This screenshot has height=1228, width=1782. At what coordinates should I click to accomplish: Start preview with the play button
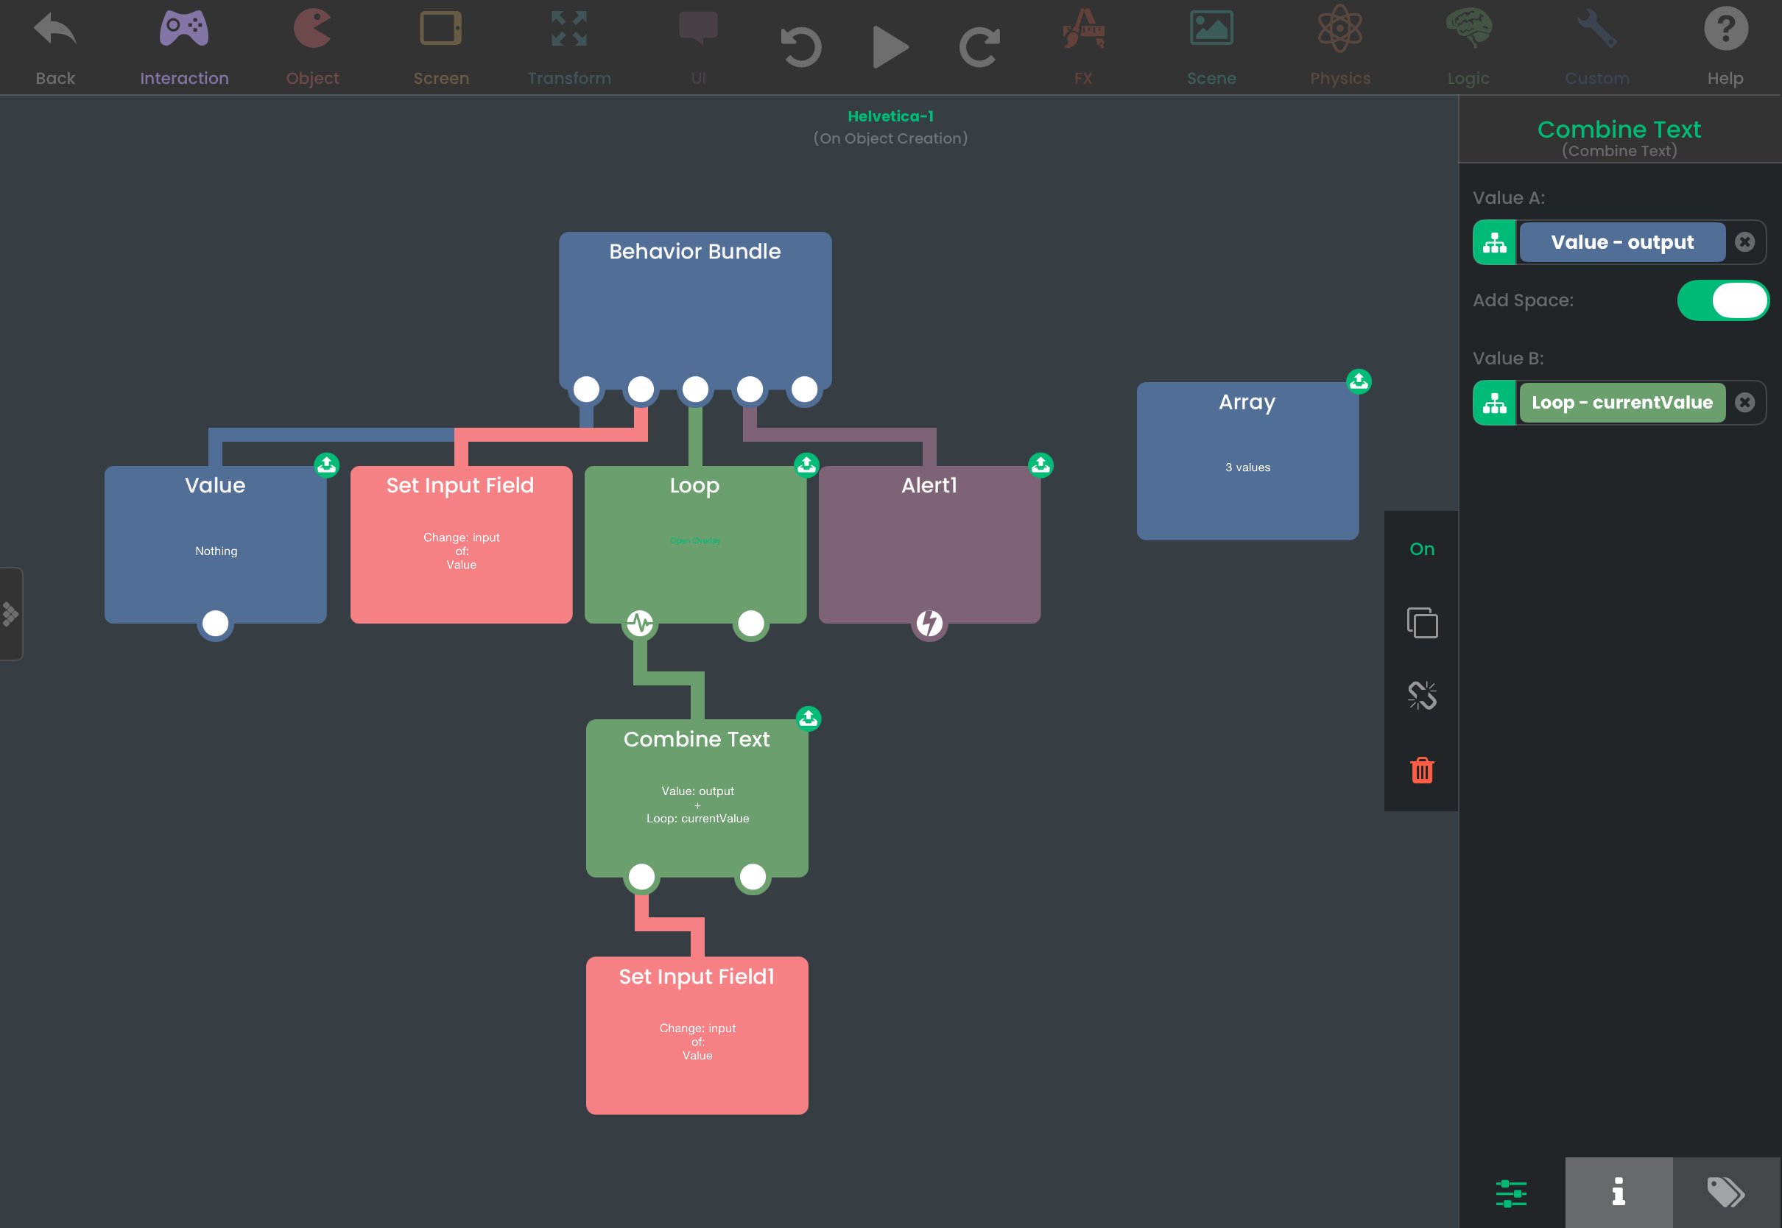click(x=890, y=48)
